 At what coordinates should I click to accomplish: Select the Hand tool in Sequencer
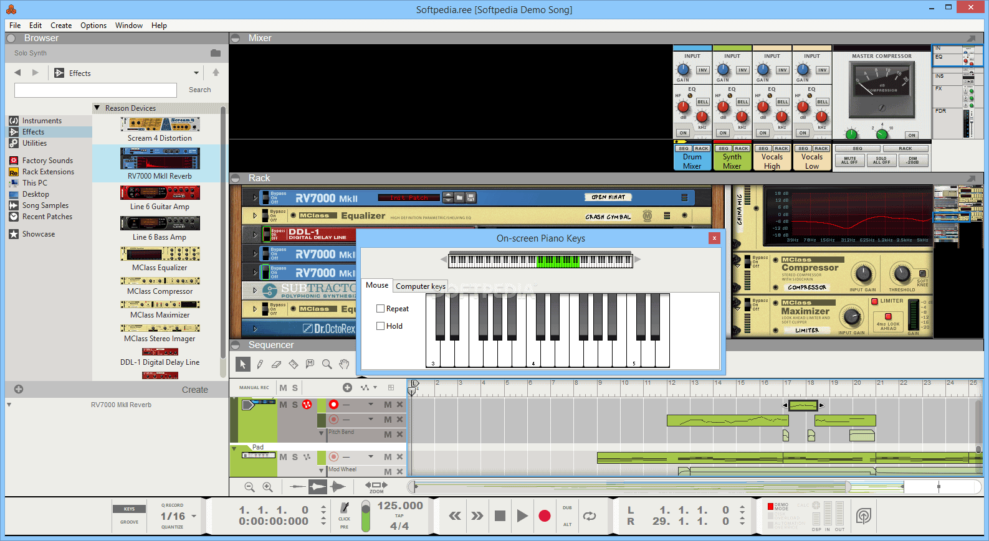(344, 364)
